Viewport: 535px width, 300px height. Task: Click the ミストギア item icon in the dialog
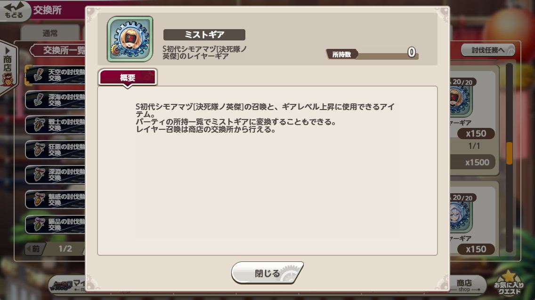point(130,39)
